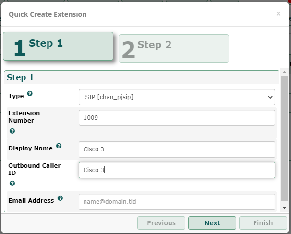Open help icon next to Email Address
Screen dimensions: 291x234
click(x=60, y=198)
